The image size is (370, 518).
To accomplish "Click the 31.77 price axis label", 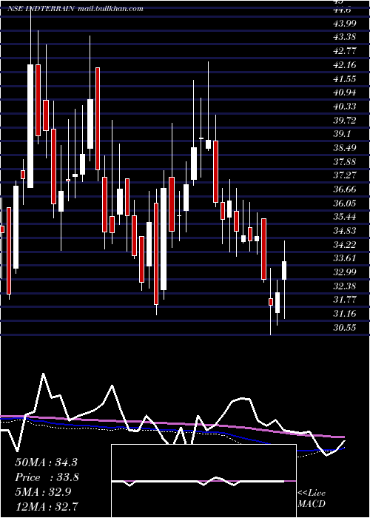I will point(345,300).
